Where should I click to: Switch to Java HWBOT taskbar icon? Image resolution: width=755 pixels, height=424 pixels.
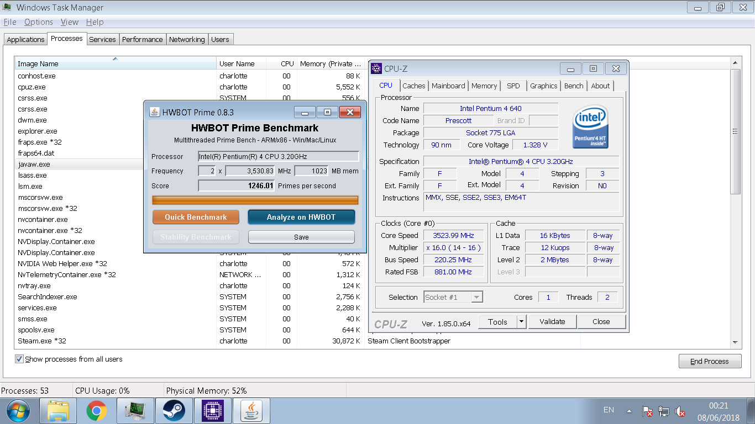251,411
